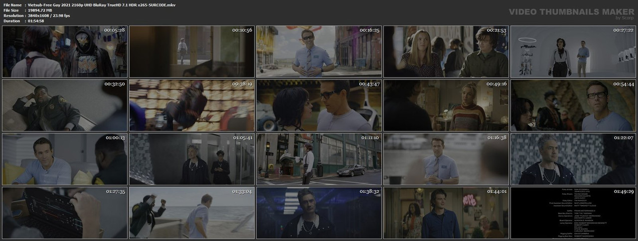Pick the frame stamped 01:27:35
Screen dimensions: 638x241
coord(65,213)
